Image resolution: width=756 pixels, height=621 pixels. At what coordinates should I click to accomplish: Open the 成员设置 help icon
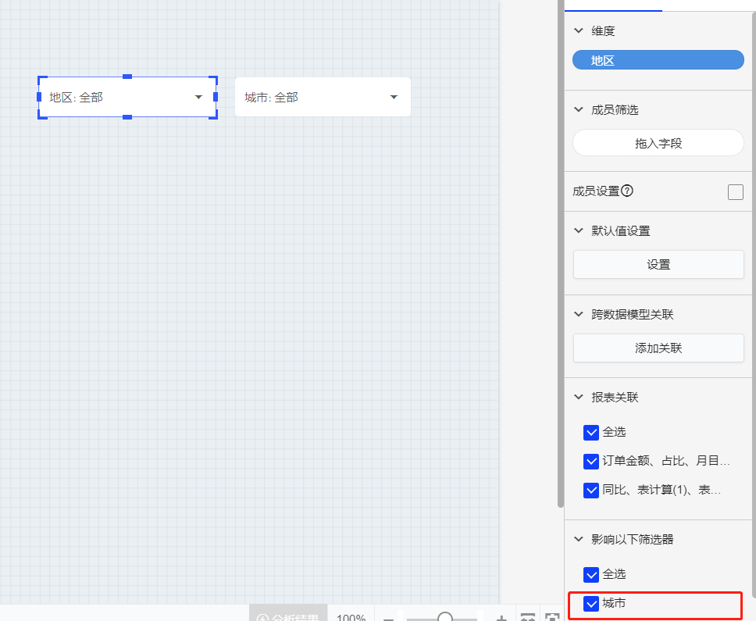(627, 191)
